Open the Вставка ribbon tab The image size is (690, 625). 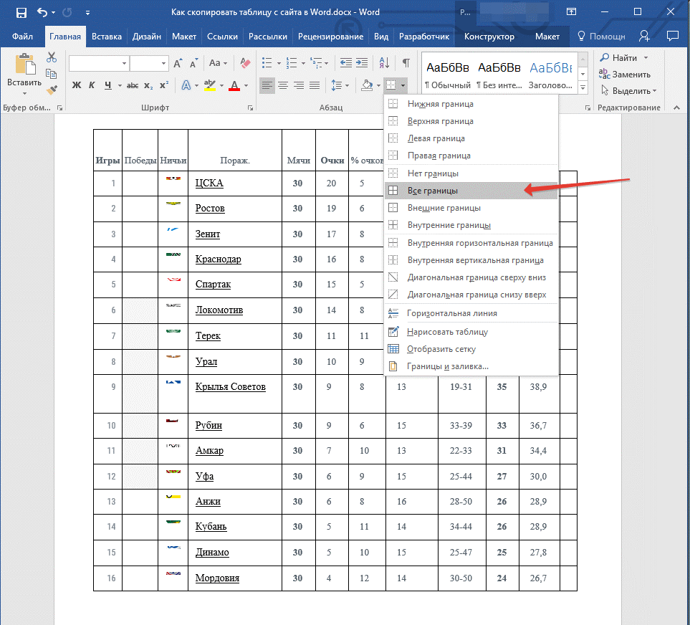(x=107, y=37)
